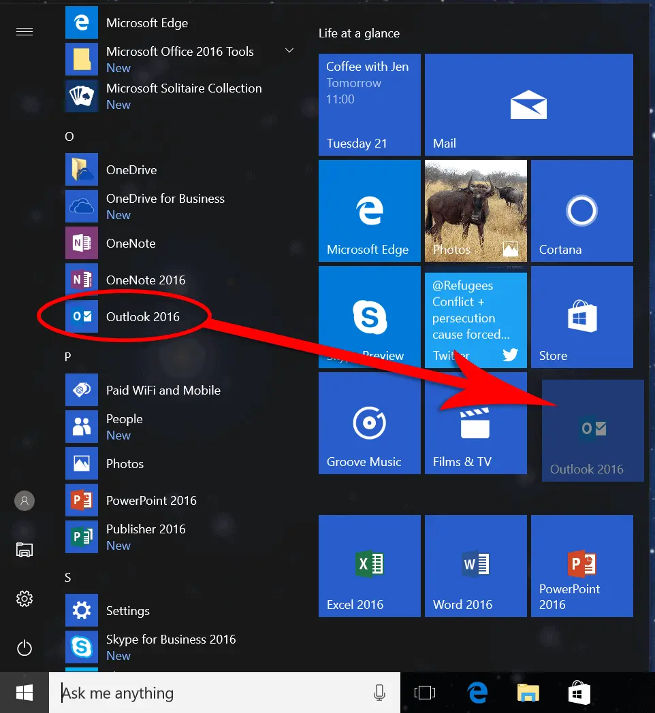Open the purple OneNote app icon
655x713 pixels.
(82, 244)
